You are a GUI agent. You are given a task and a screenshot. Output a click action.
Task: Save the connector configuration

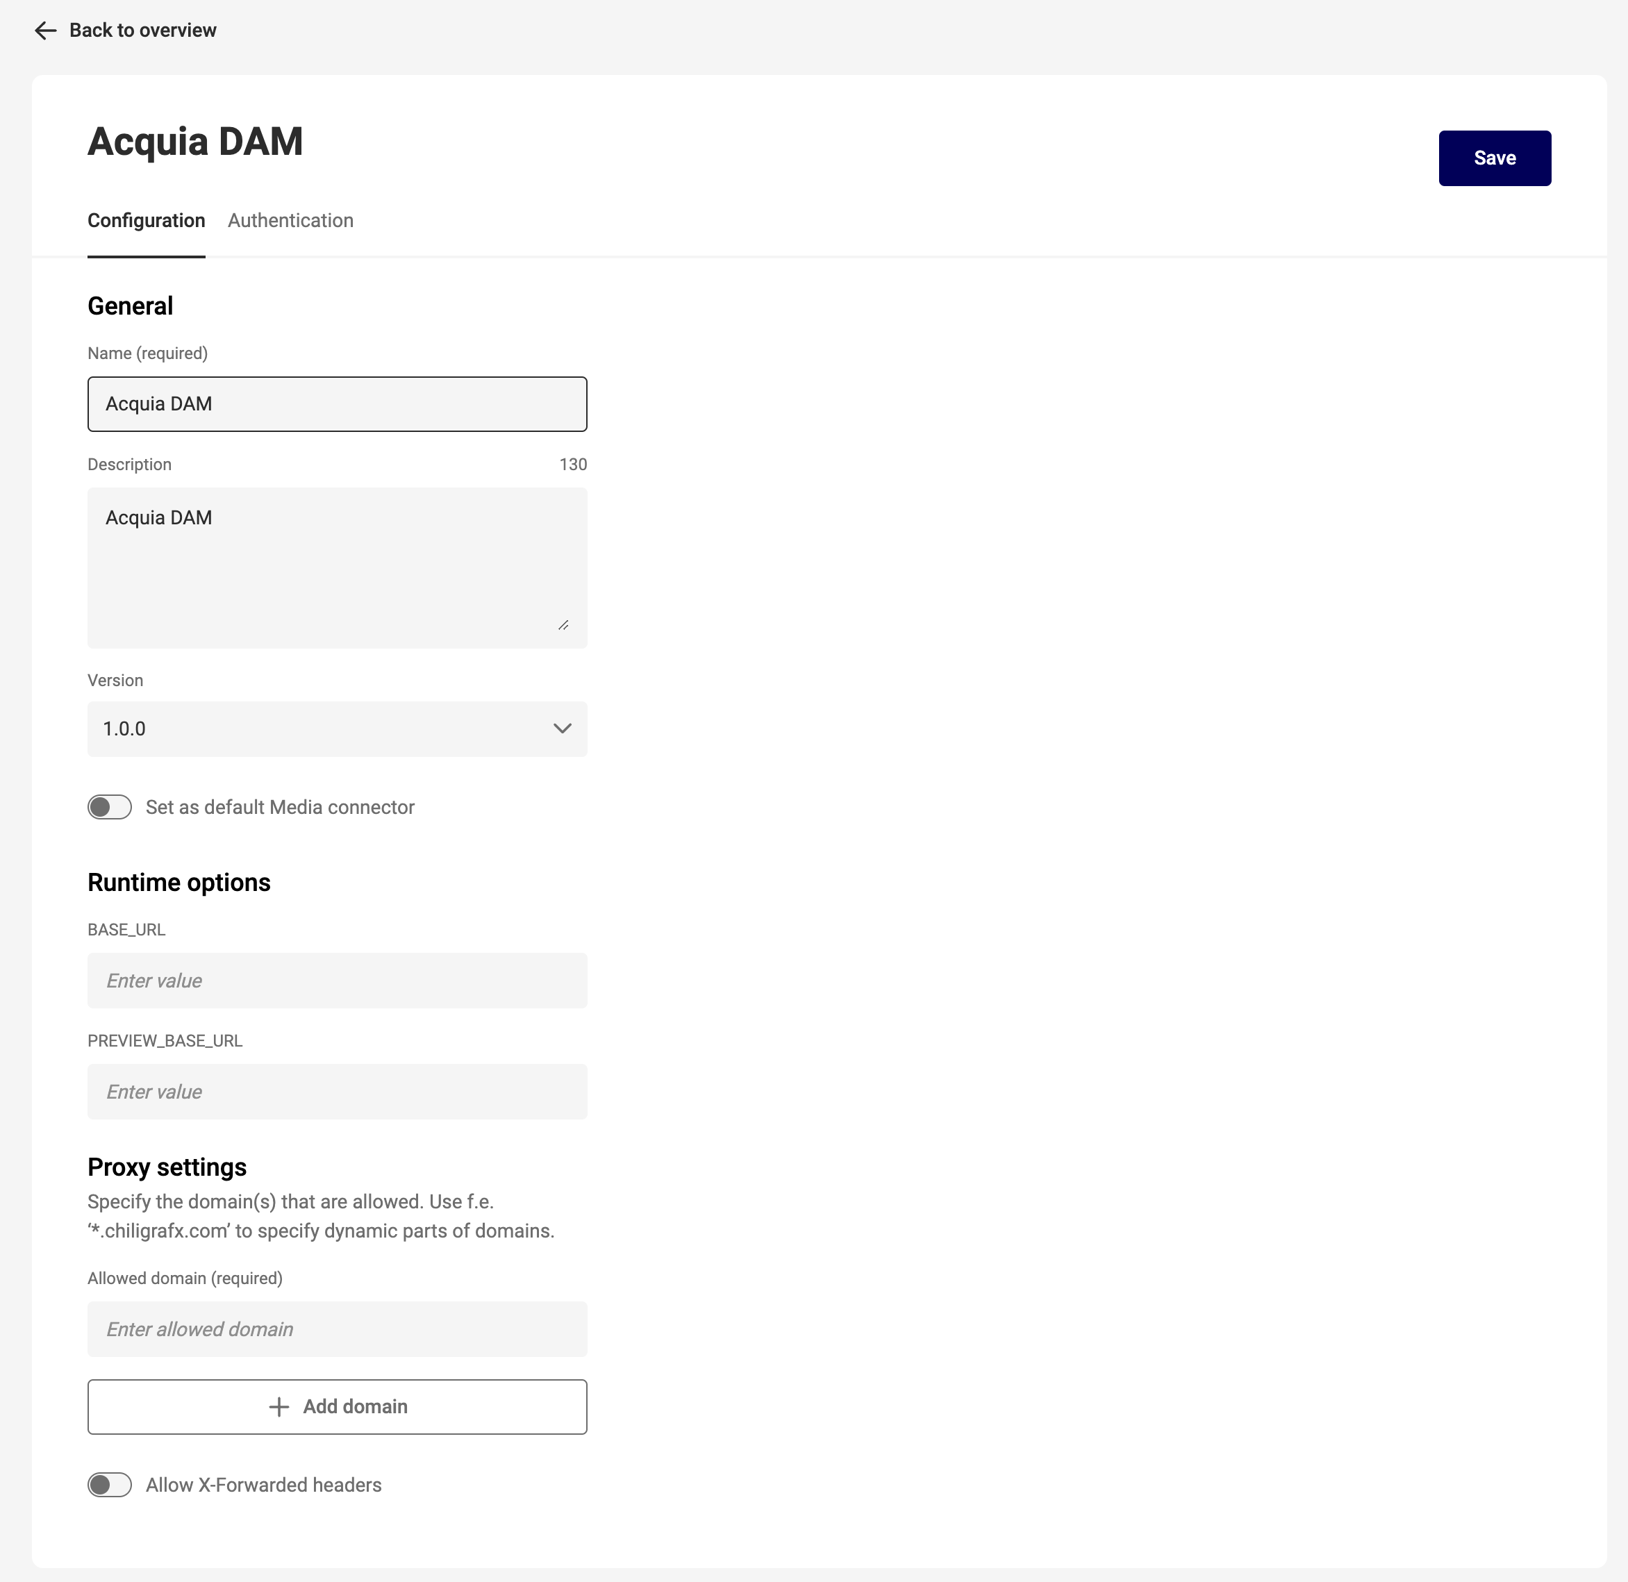pos(1494,158)
